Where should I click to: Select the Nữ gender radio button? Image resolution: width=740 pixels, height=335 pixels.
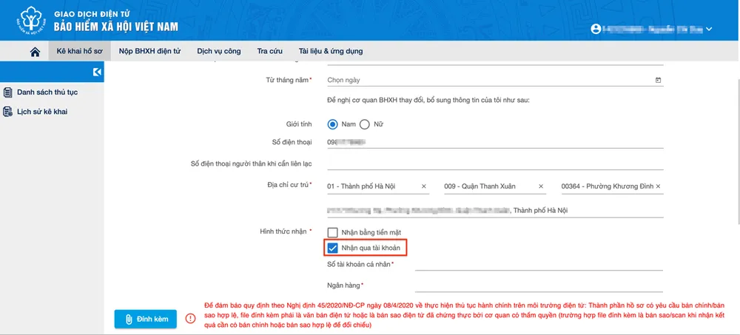pyautogui.click(x=365, y=124)
